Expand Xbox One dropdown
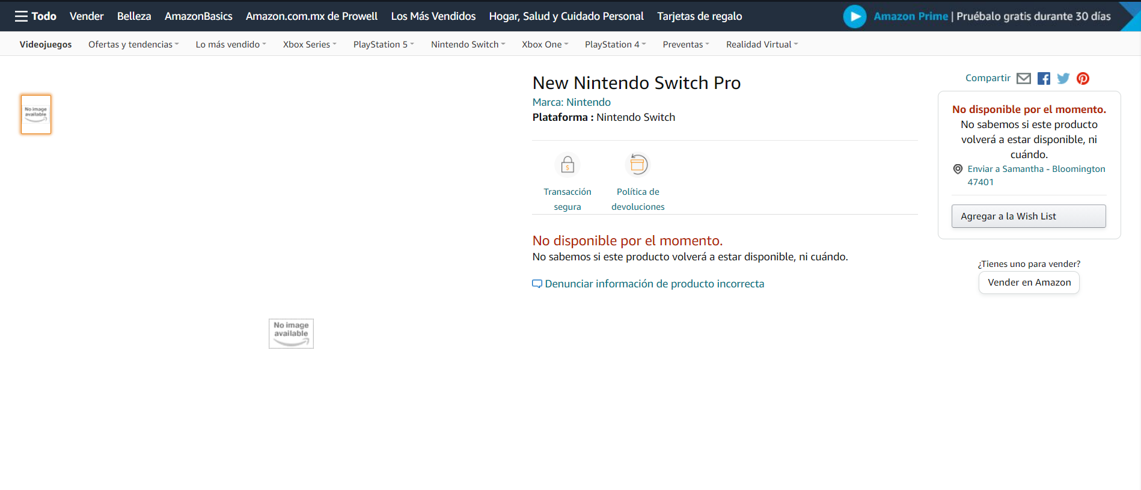This screenshot has width=1141, height=490. tap(545, 44)
